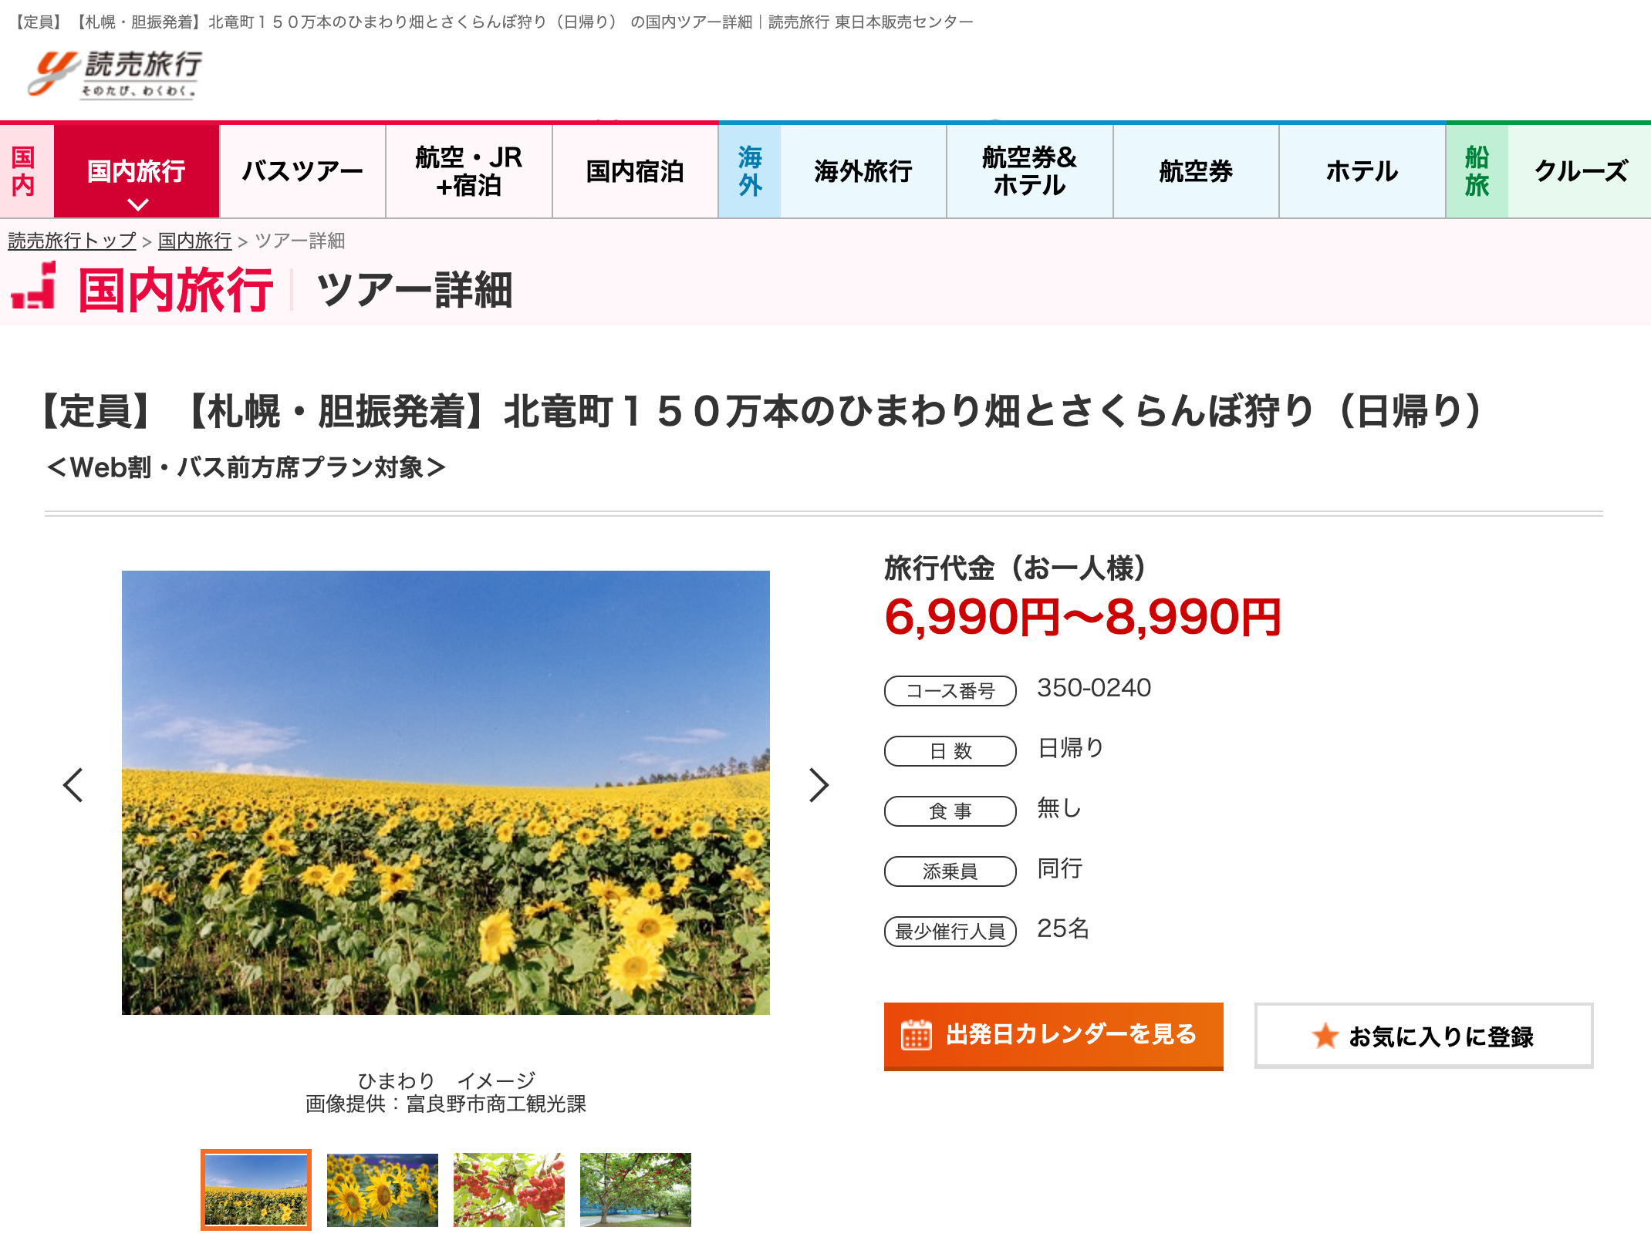Open the 最少催行人員 label pill

950,932
